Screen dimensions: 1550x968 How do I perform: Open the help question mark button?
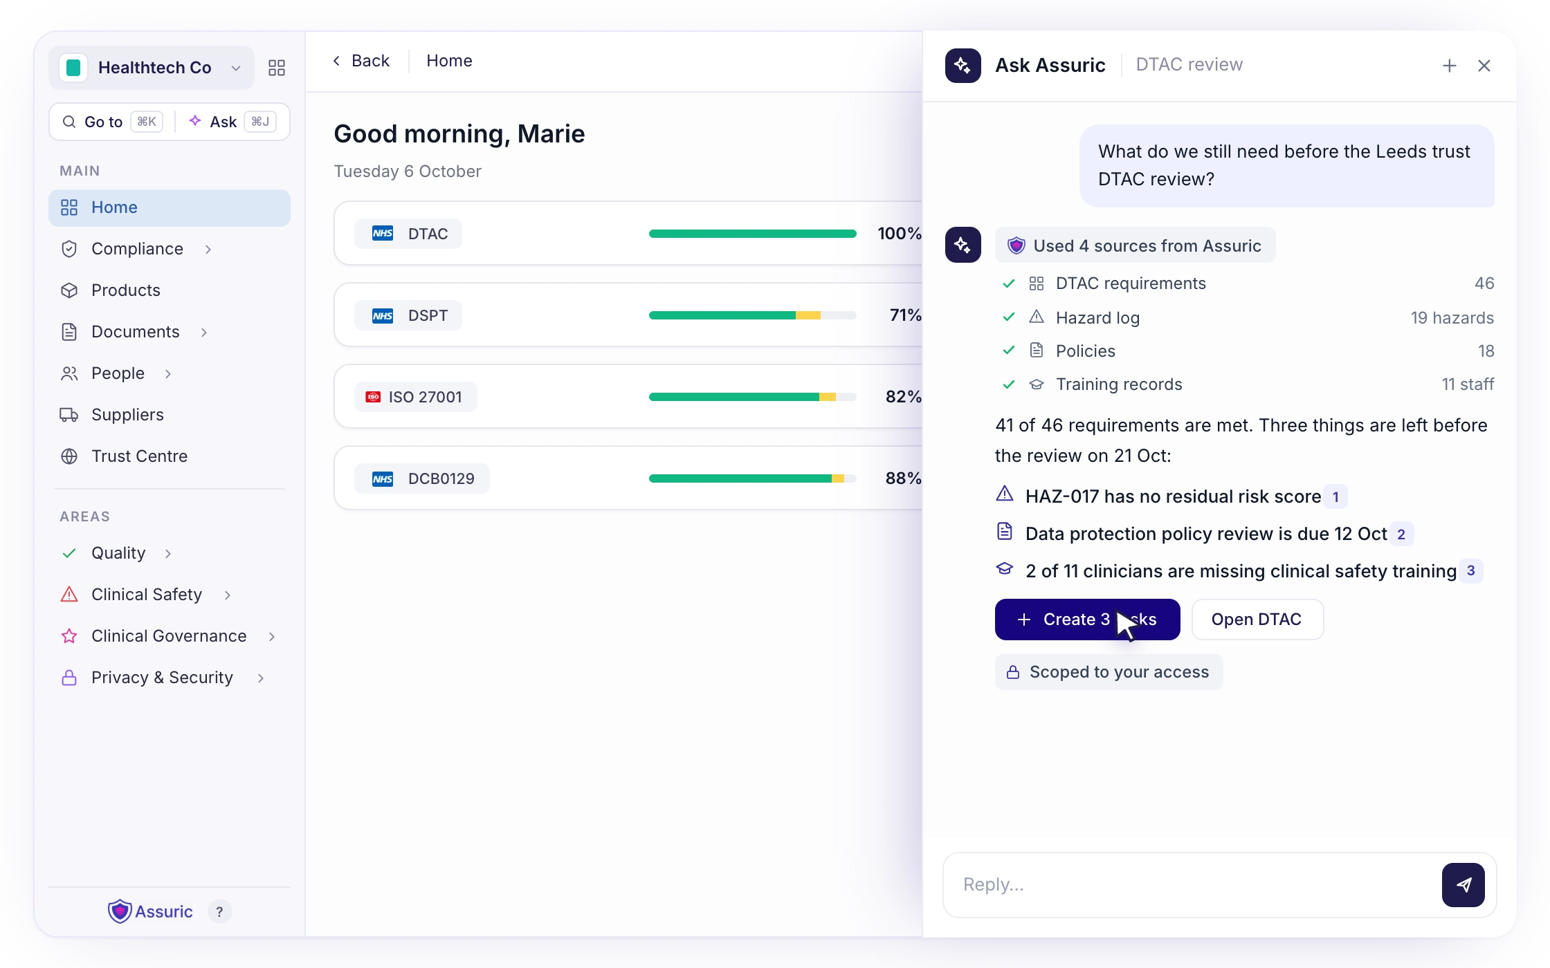click(x=219, y=912)
